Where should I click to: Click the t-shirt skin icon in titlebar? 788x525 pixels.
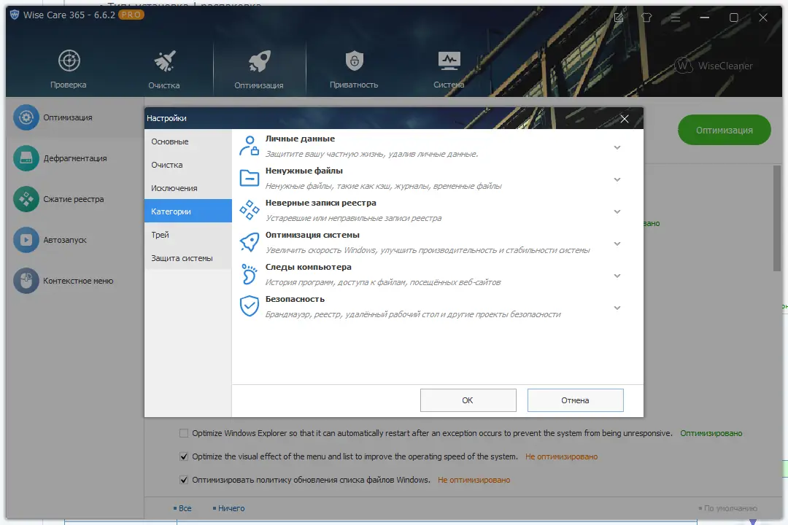[646, 17]
